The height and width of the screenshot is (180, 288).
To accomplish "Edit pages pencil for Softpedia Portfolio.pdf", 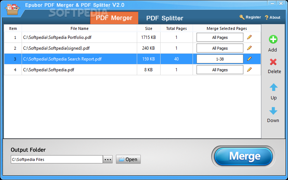I will pos(249,37).
